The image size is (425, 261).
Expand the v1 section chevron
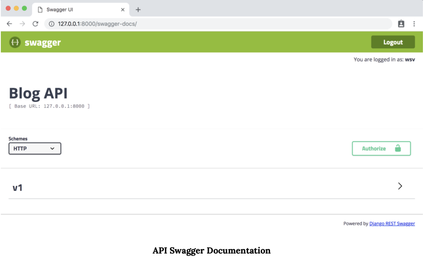pyautogui.click(x=400, y=186)
